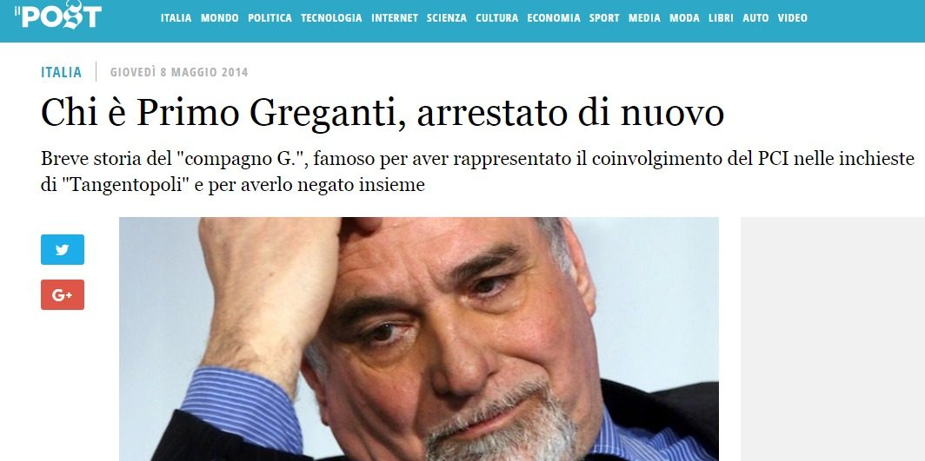This screenshot has height=461, width=925.
Task: Open the article's main photo
Action: click(x=419, y=339)
